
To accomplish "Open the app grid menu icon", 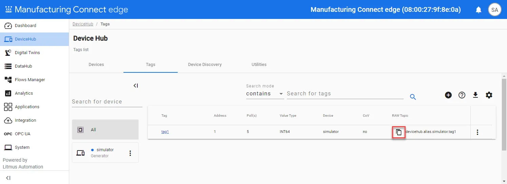I will (8, 9).
